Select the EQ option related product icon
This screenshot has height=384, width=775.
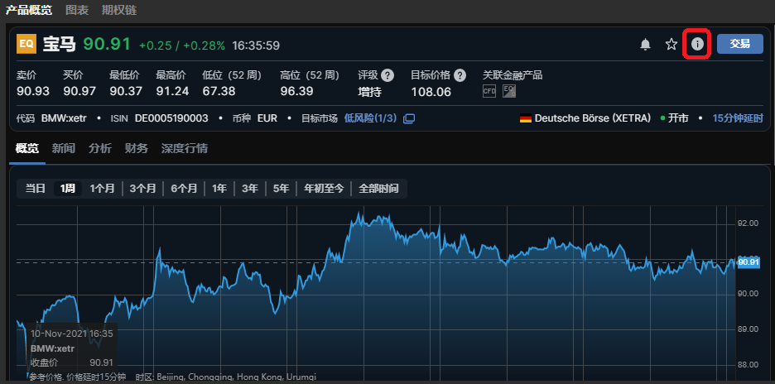click(509, 91)
